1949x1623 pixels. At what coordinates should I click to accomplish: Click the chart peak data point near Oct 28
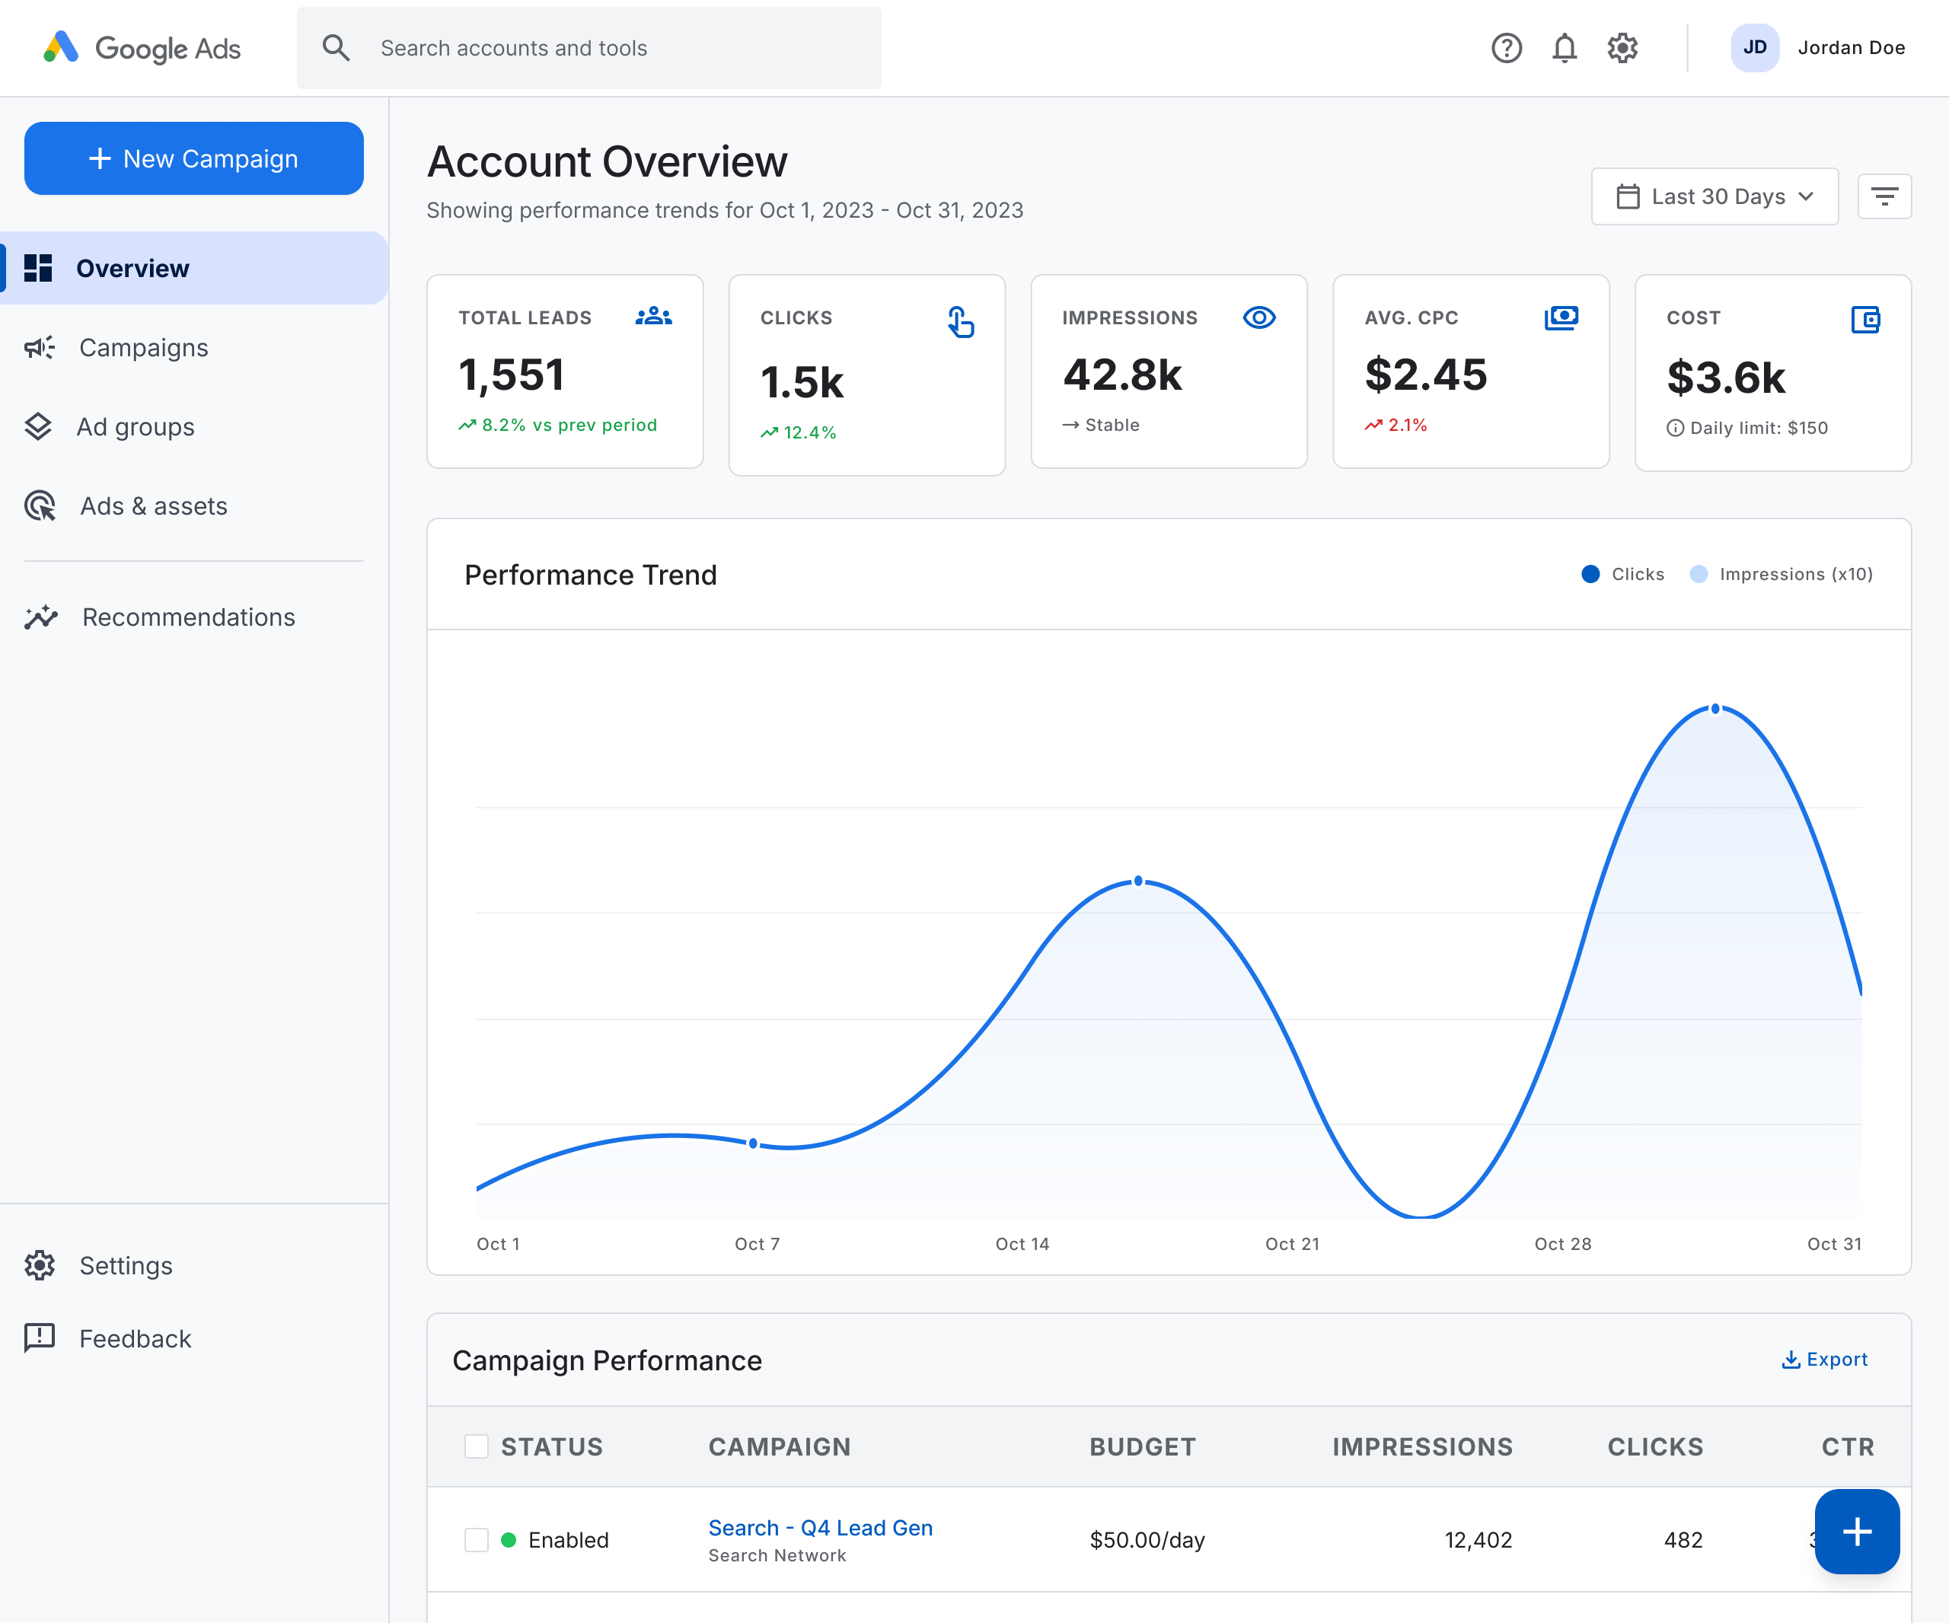point(1715,708)
